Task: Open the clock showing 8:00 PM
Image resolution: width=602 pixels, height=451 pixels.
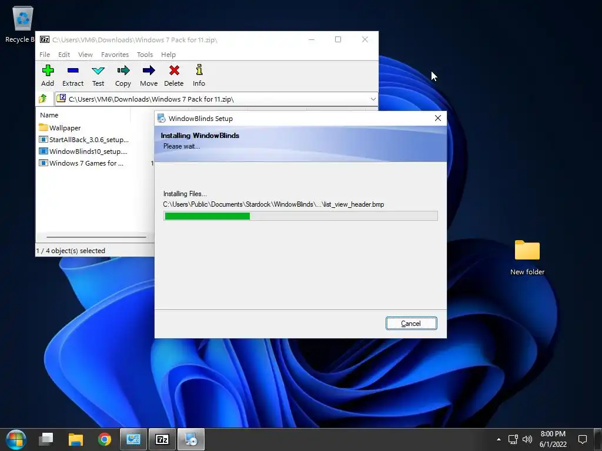Action: pyautogui.click(x=553, y=439)
